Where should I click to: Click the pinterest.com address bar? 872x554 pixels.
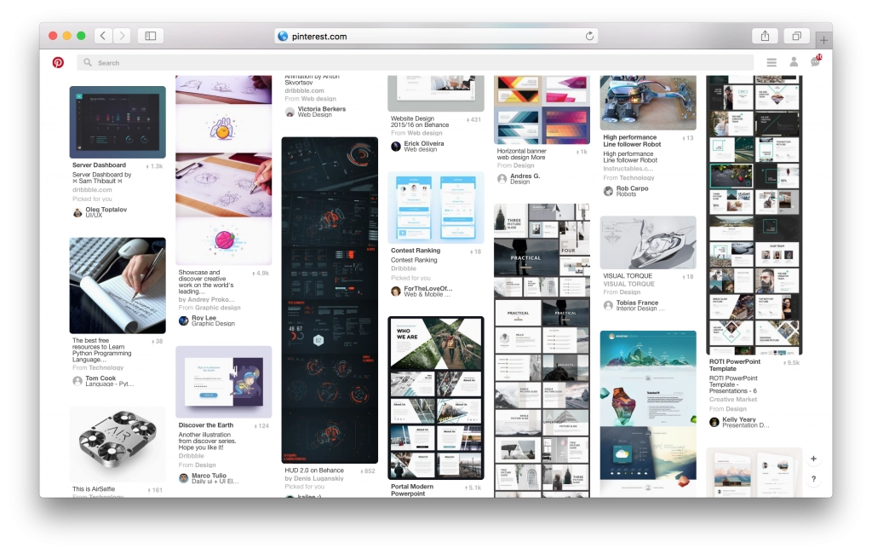click(x=436, y=36)
